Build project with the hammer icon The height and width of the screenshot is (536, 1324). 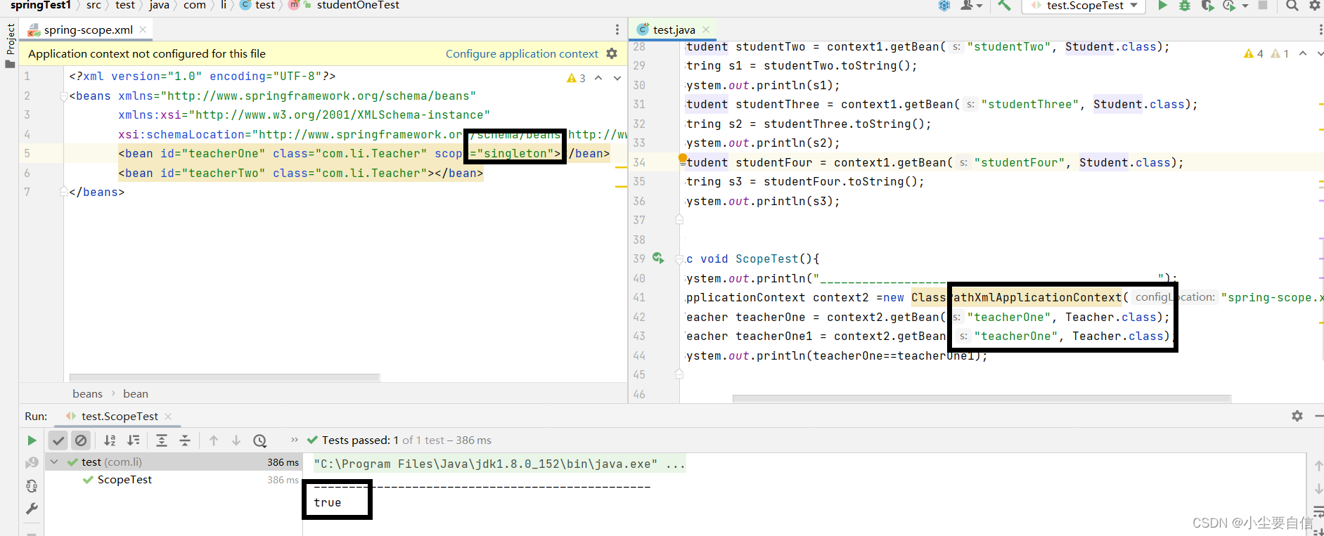[1004, 6]
